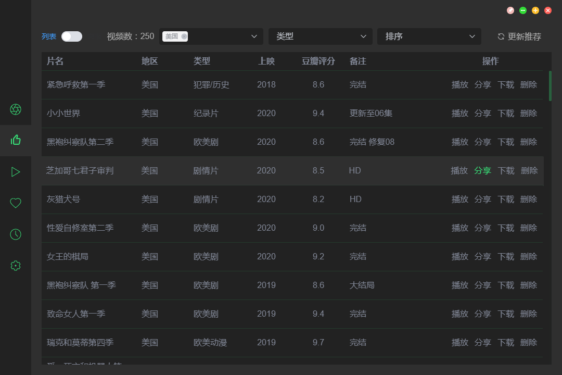The height and width of the screenshot is (375, 562).
Task: Open the playback section via sidebar play icon
Action: pos(16,172)
